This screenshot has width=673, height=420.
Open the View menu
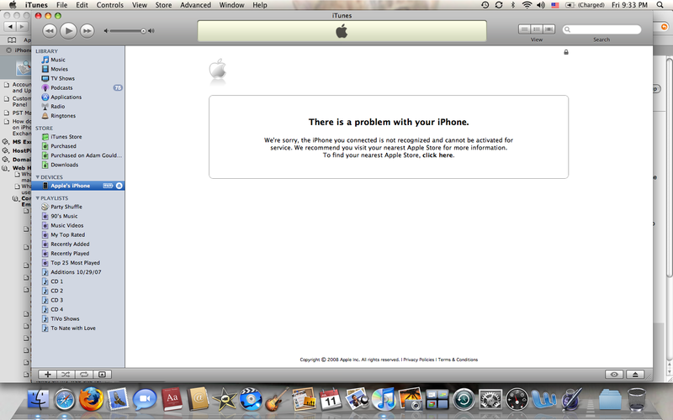click(x=140, y=5)
